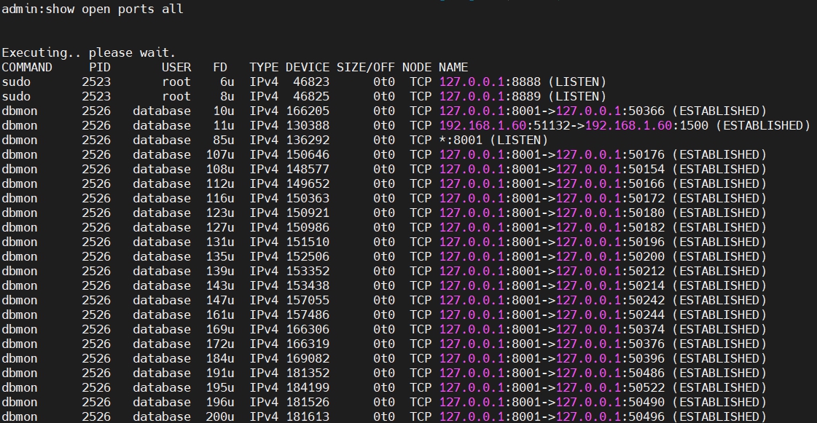Click the USER column header
The image size is (817, 423).
(x=176, y=67)
